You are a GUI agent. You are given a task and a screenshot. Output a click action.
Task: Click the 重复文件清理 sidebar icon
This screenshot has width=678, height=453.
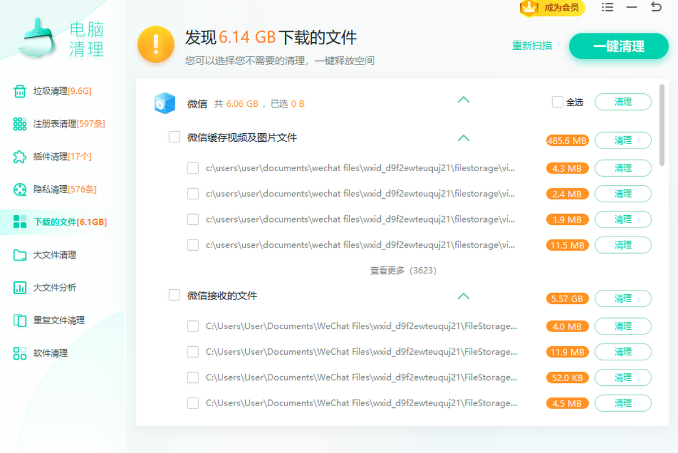coord(20,320)
